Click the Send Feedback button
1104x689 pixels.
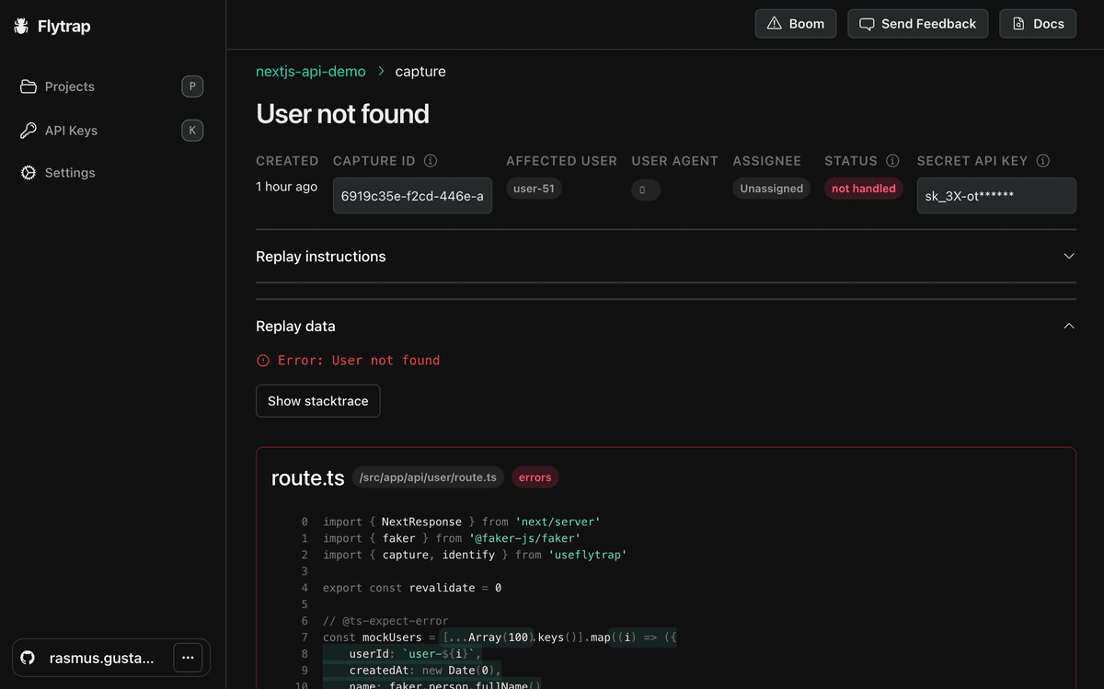pos(917,24)
